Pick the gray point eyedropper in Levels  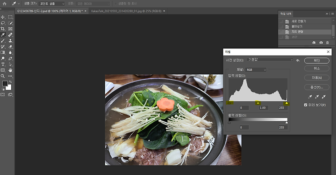click(x=317, y=97)
